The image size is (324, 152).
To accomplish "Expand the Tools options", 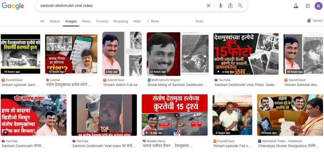I will [x=199, y=21].
